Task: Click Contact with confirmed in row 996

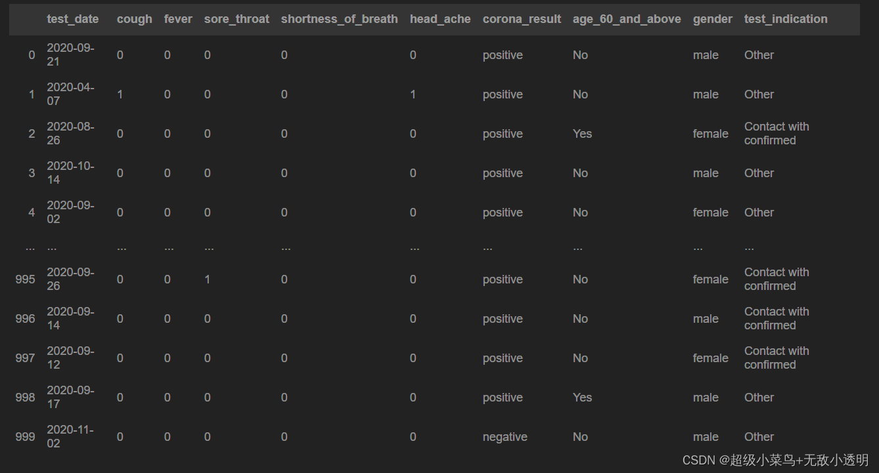Action: pyautogui.click(x=777, y=318)
